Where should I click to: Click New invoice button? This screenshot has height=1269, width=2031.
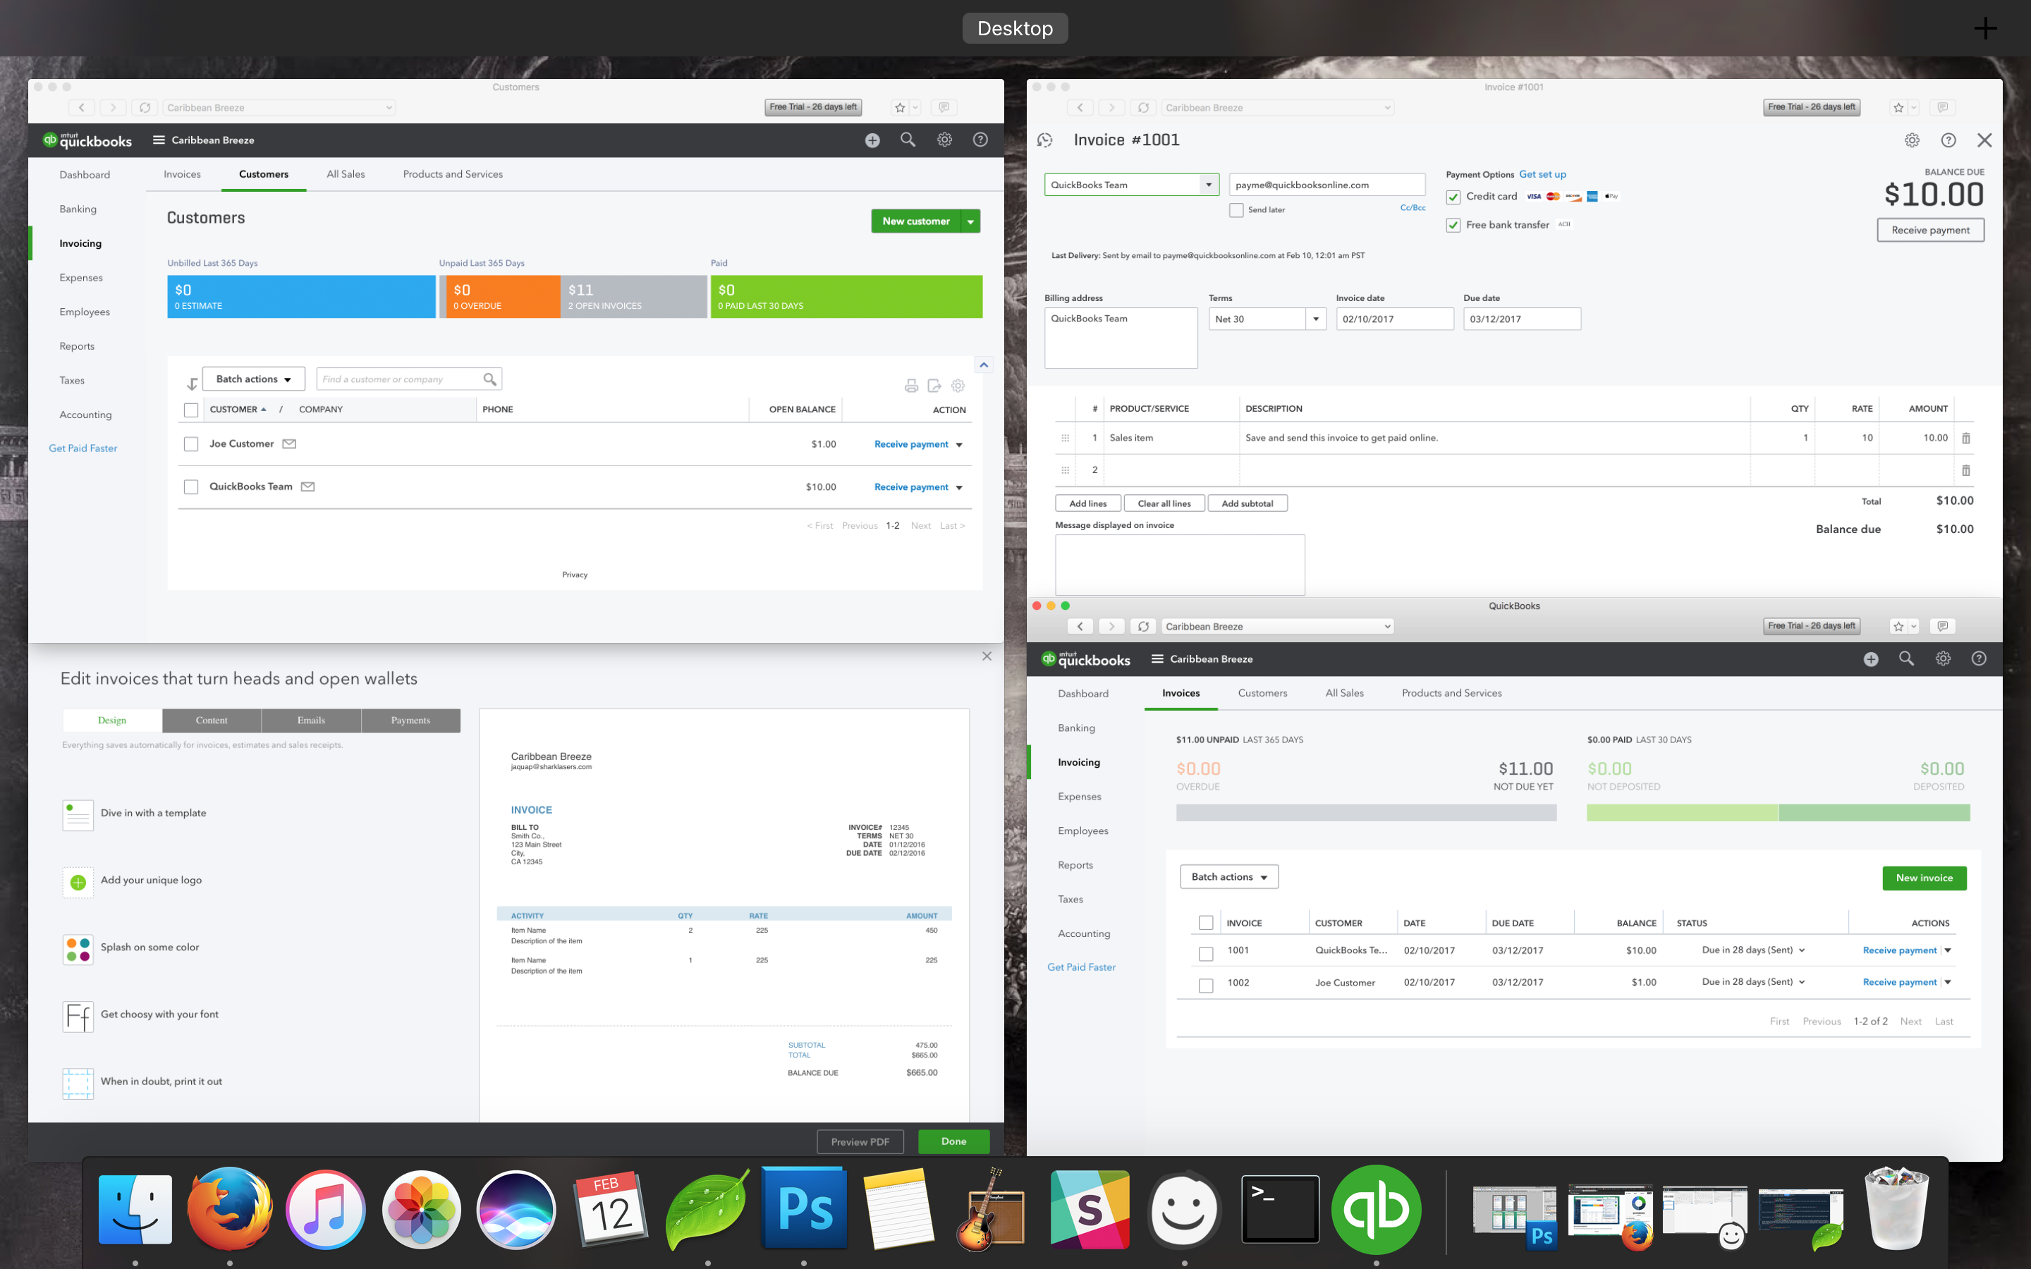(x=1925, y=878)
